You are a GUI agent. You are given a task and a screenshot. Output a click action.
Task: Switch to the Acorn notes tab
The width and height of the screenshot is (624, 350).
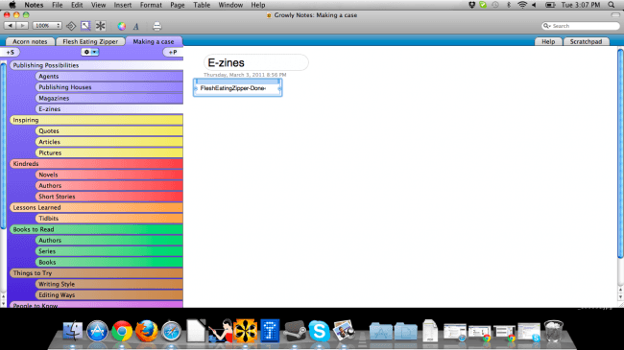30,41
